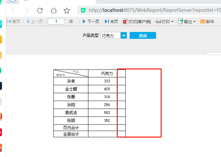
Task: Click the 袁成洁 name cell
Action: [x=71, y=113]
